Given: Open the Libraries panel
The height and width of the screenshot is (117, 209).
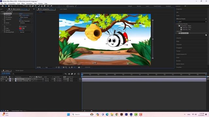Looking at the screenshot, I should coord(179,38).
